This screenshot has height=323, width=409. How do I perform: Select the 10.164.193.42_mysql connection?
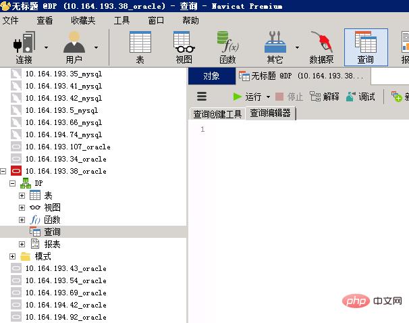point(63,99)
